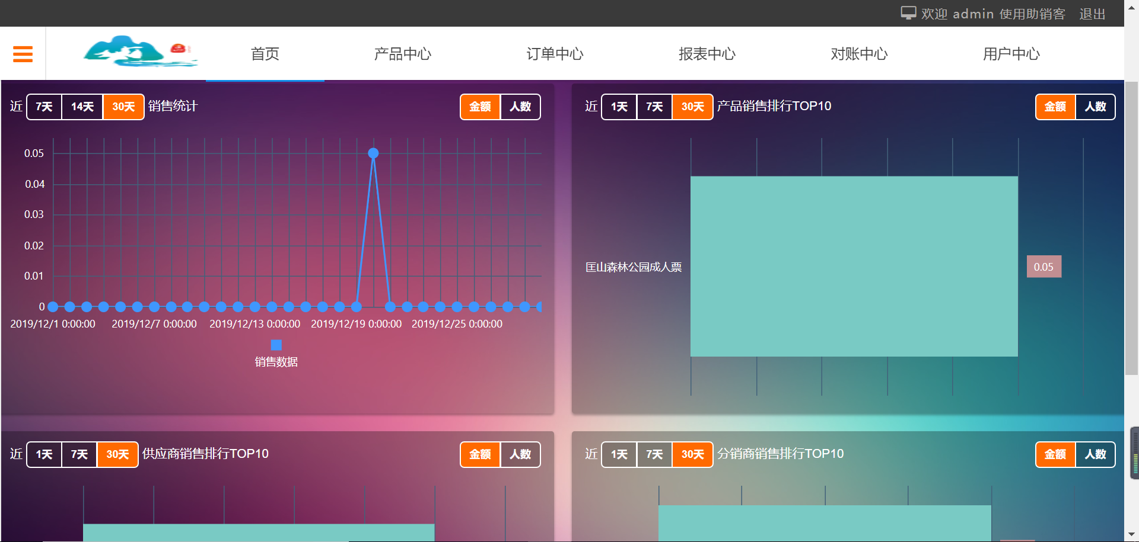The image size is (1139, 542).
Task: Choose 14天 in the 销售统计 panel
Action: point(82,107)
